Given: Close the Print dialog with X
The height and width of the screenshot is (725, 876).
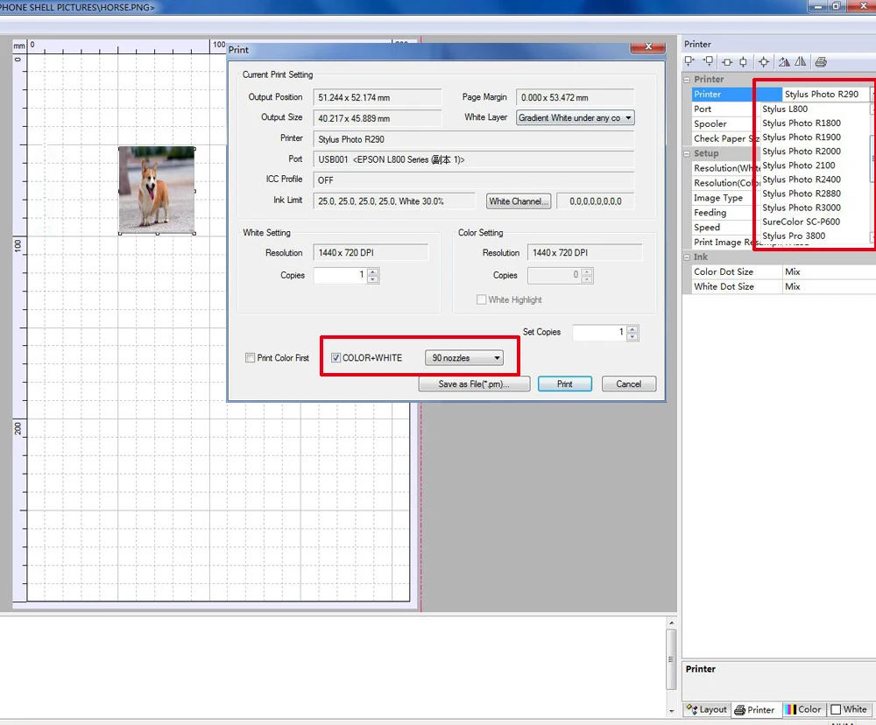Looking at the screenshot, I should 648,47.
